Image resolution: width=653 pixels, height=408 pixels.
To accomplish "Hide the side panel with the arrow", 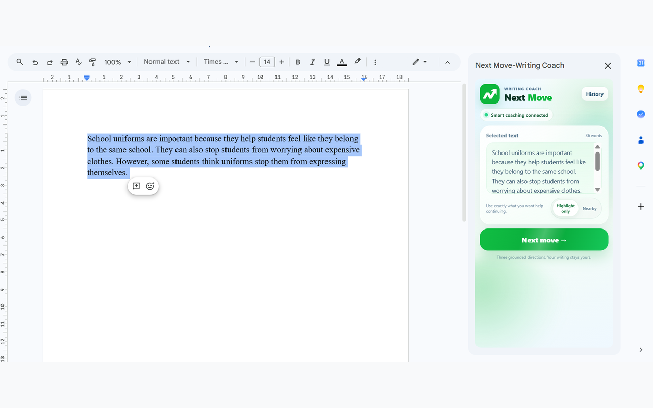I will (x=641, y=350).
